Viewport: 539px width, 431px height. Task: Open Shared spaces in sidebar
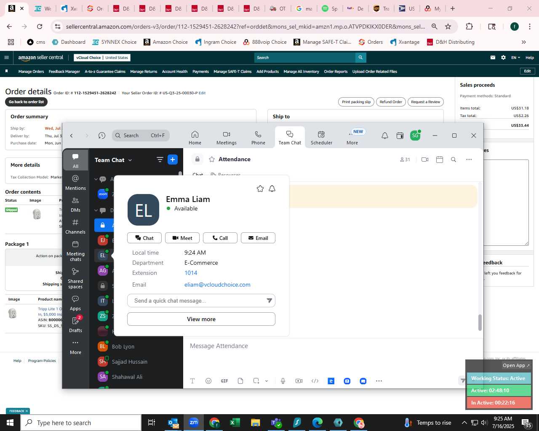(x=76, y=278)
